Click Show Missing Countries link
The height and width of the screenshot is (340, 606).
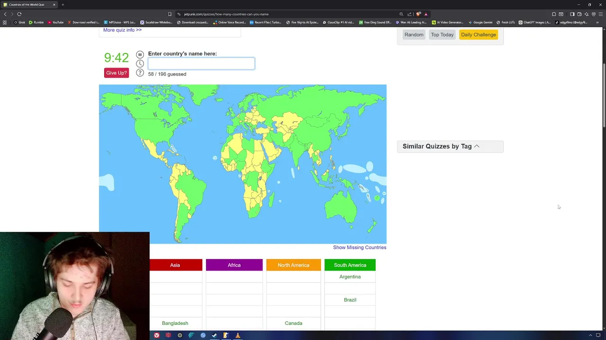pyautogui.click(x=359, y=247)
